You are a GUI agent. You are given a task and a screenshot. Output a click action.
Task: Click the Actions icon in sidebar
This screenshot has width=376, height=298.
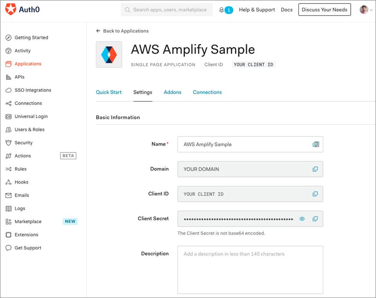point(9,156)
